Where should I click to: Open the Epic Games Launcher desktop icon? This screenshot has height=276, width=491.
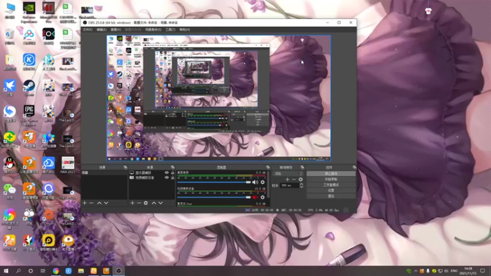point(29,115)
